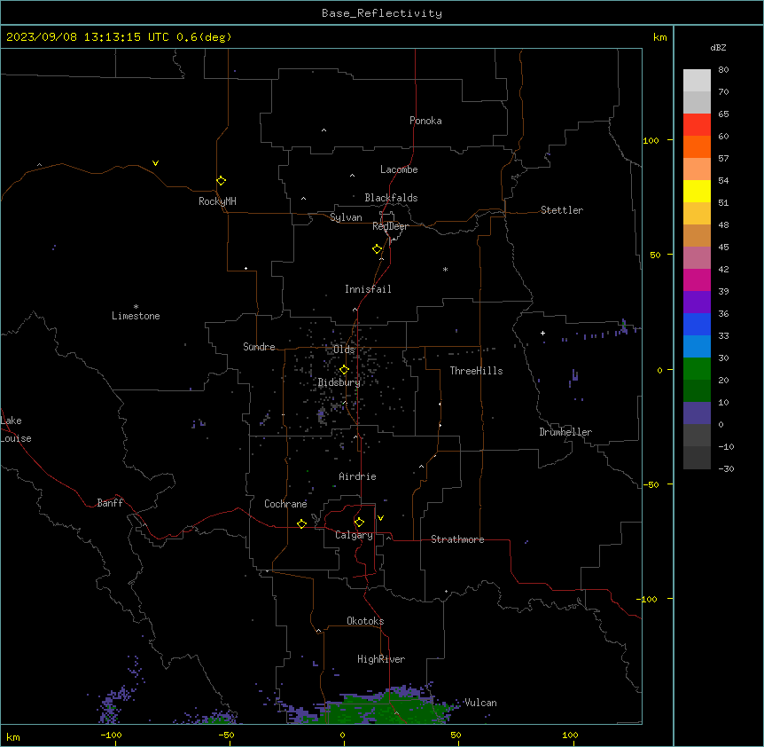Click the Didsbury label
The width and height of the screenshot is (764, 747).
tap(339, 382)
